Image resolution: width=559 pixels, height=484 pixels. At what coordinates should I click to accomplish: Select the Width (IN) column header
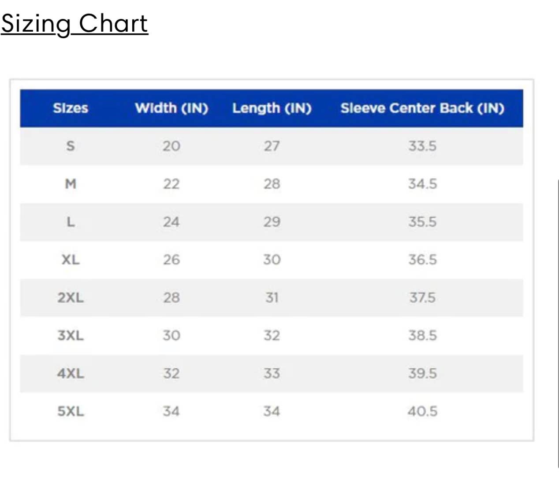(171, 108)
